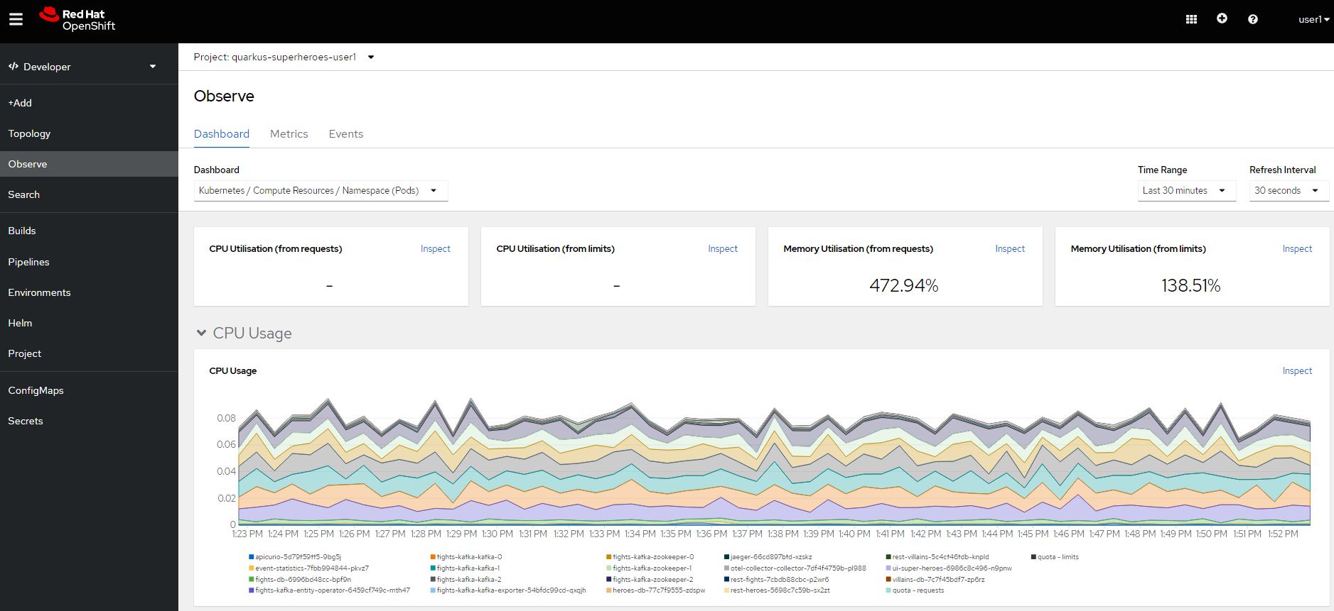Open Pipelines in the sidebar
The image size is (1334, 611).
click(x=89, y=262)
